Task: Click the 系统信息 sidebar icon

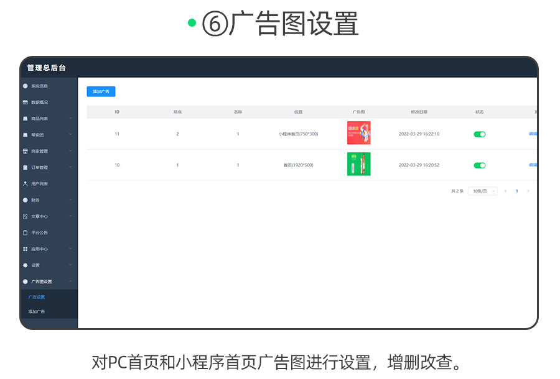Action: (26, 86)
